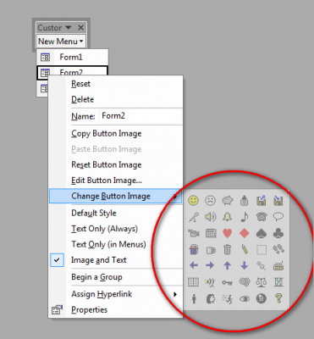The width and height of the screenshot is (314, 339).
Task: Select the yellow question mark image
Action: tap(278, 298)
